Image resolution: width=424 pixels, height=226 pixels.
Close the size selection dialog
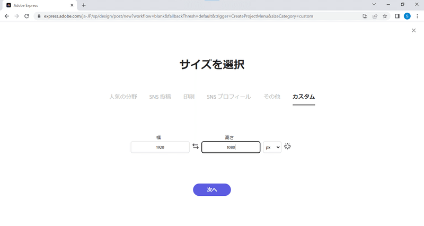(413, 30)
